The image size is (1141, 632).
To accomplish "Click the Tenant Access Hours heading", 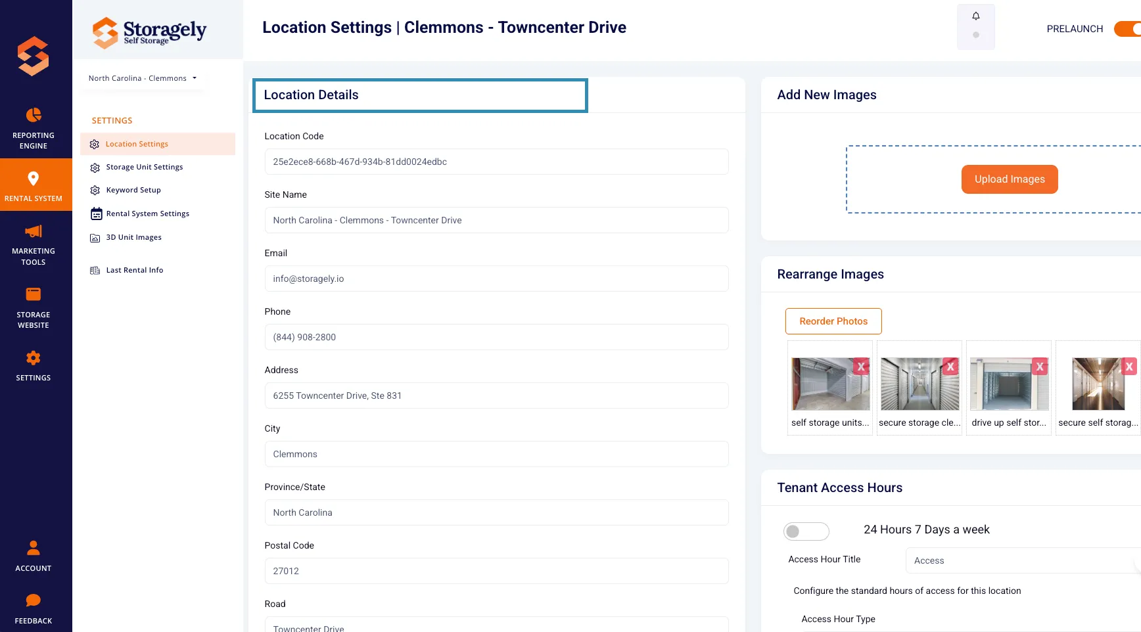I will (839, 487).
